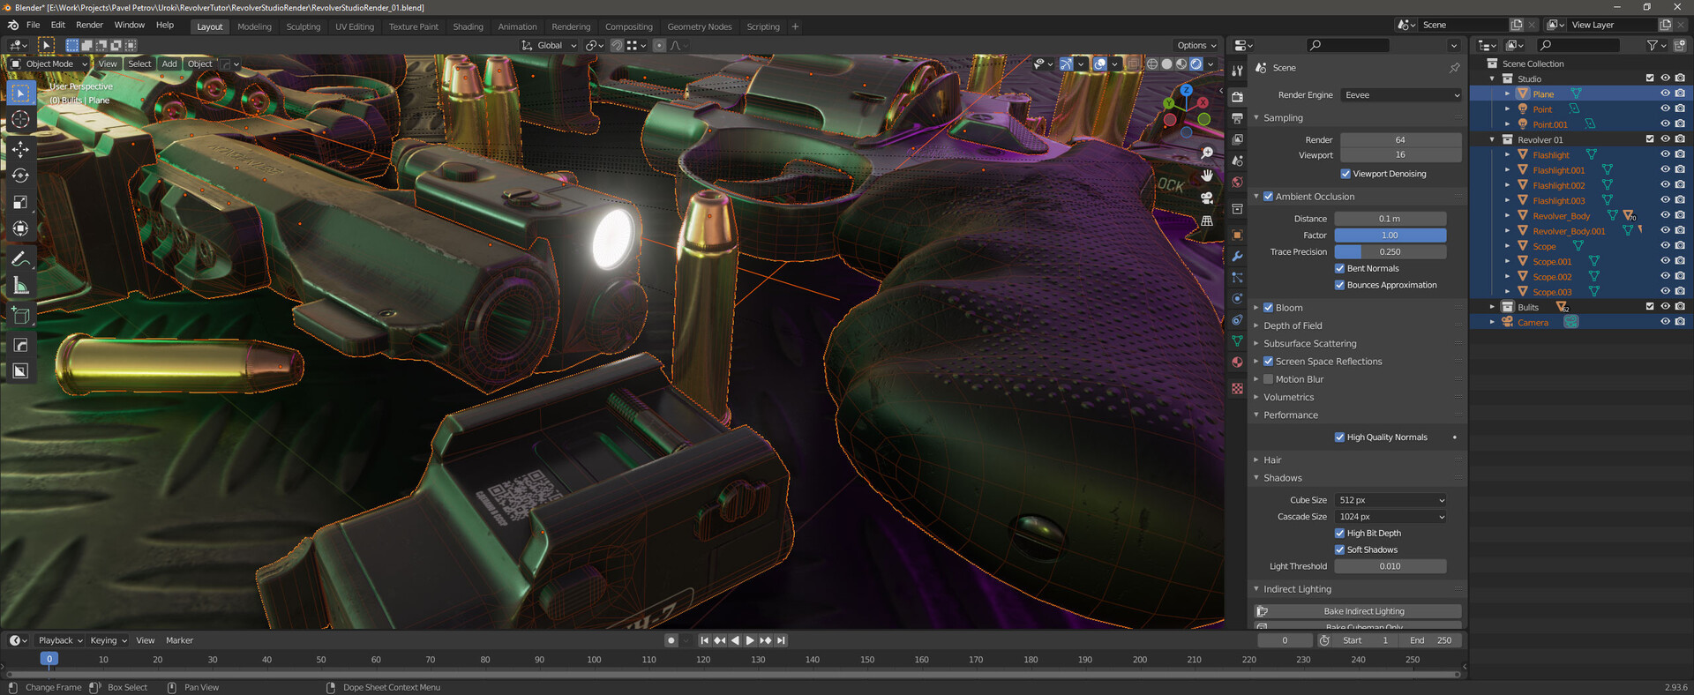Viewport: 1694px width, 695px height.
Task: Open the viewport Add menu
Action: 169,64
